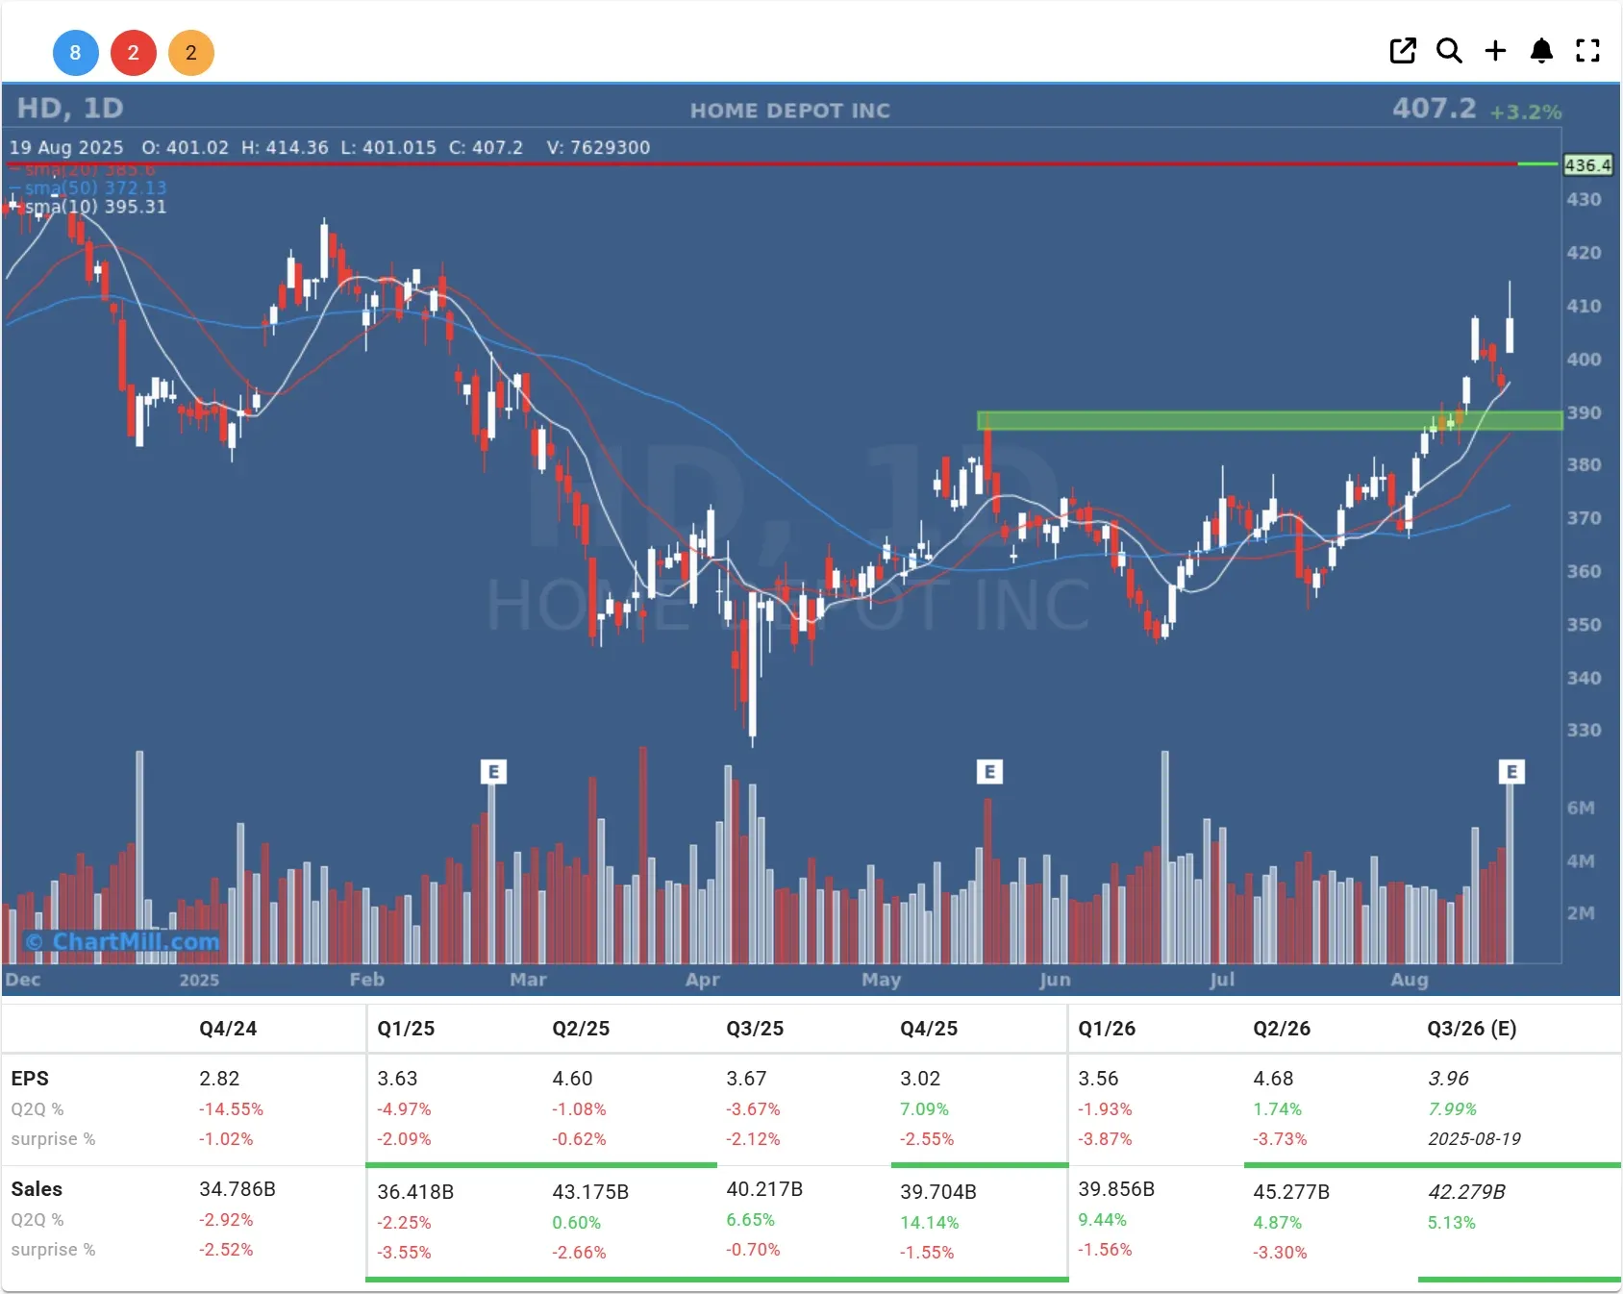Click the HOME DEPOT INC title
The width and height of the screenshot is (1623, 1294).
(790, 111)
